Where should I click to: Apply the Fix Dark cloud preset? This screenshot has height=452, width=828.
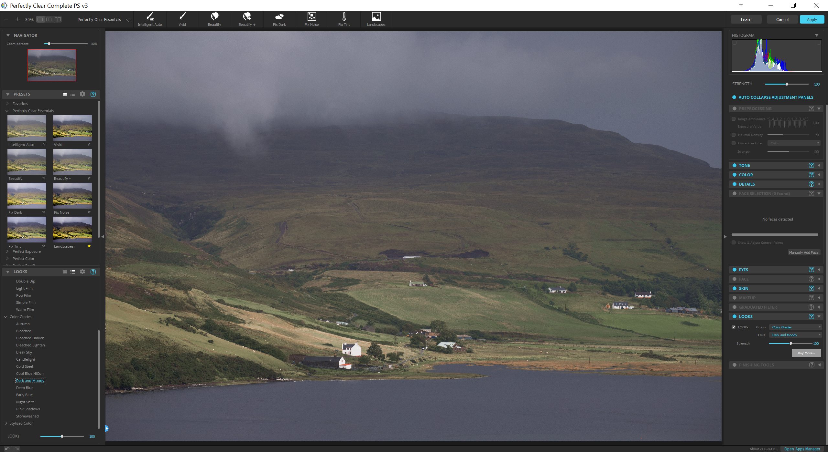coord(279,19)
